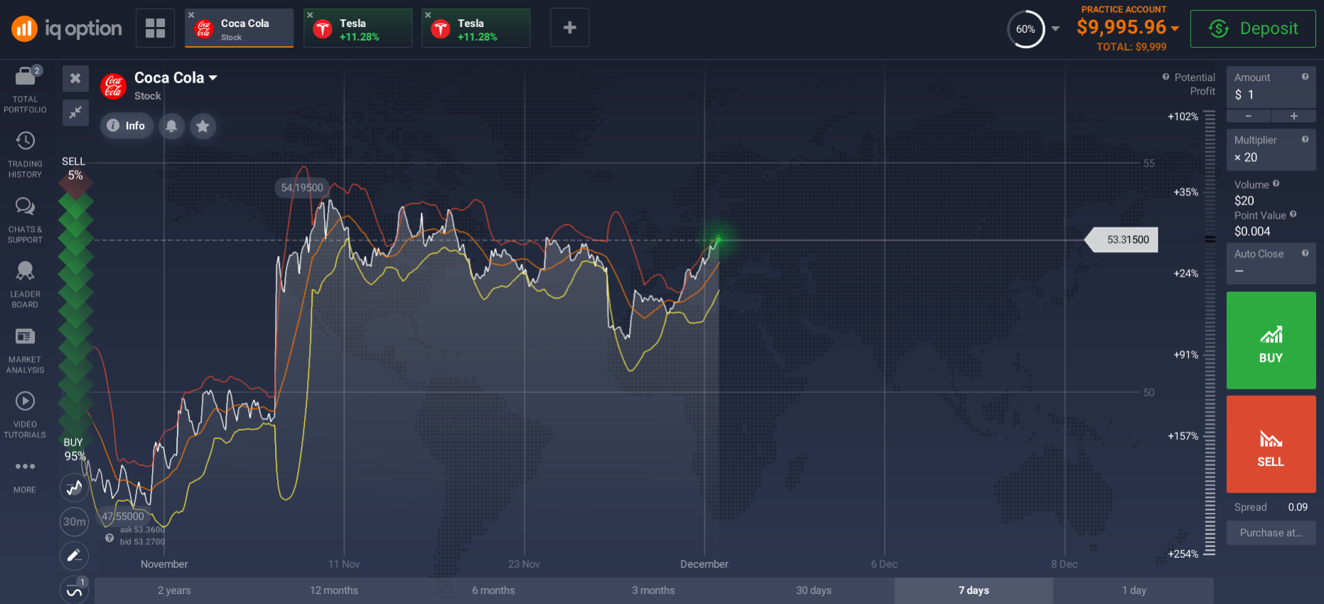Increase the amount with plus button
The height and width of the screenshot is (604, 1324).
(1294, 116)
